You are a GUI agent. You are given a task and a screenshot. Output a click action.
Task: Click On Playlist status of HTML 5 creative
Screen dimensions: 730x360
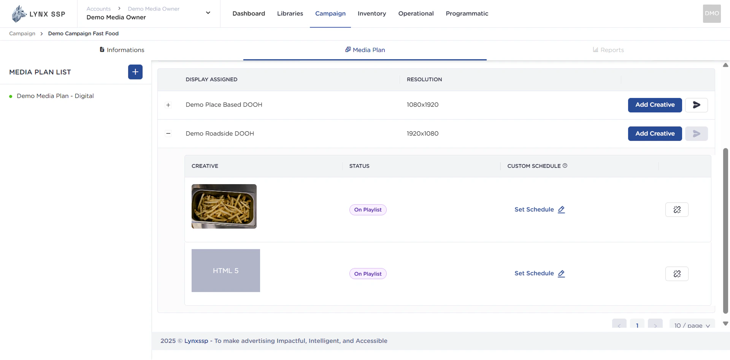(368, 274)
